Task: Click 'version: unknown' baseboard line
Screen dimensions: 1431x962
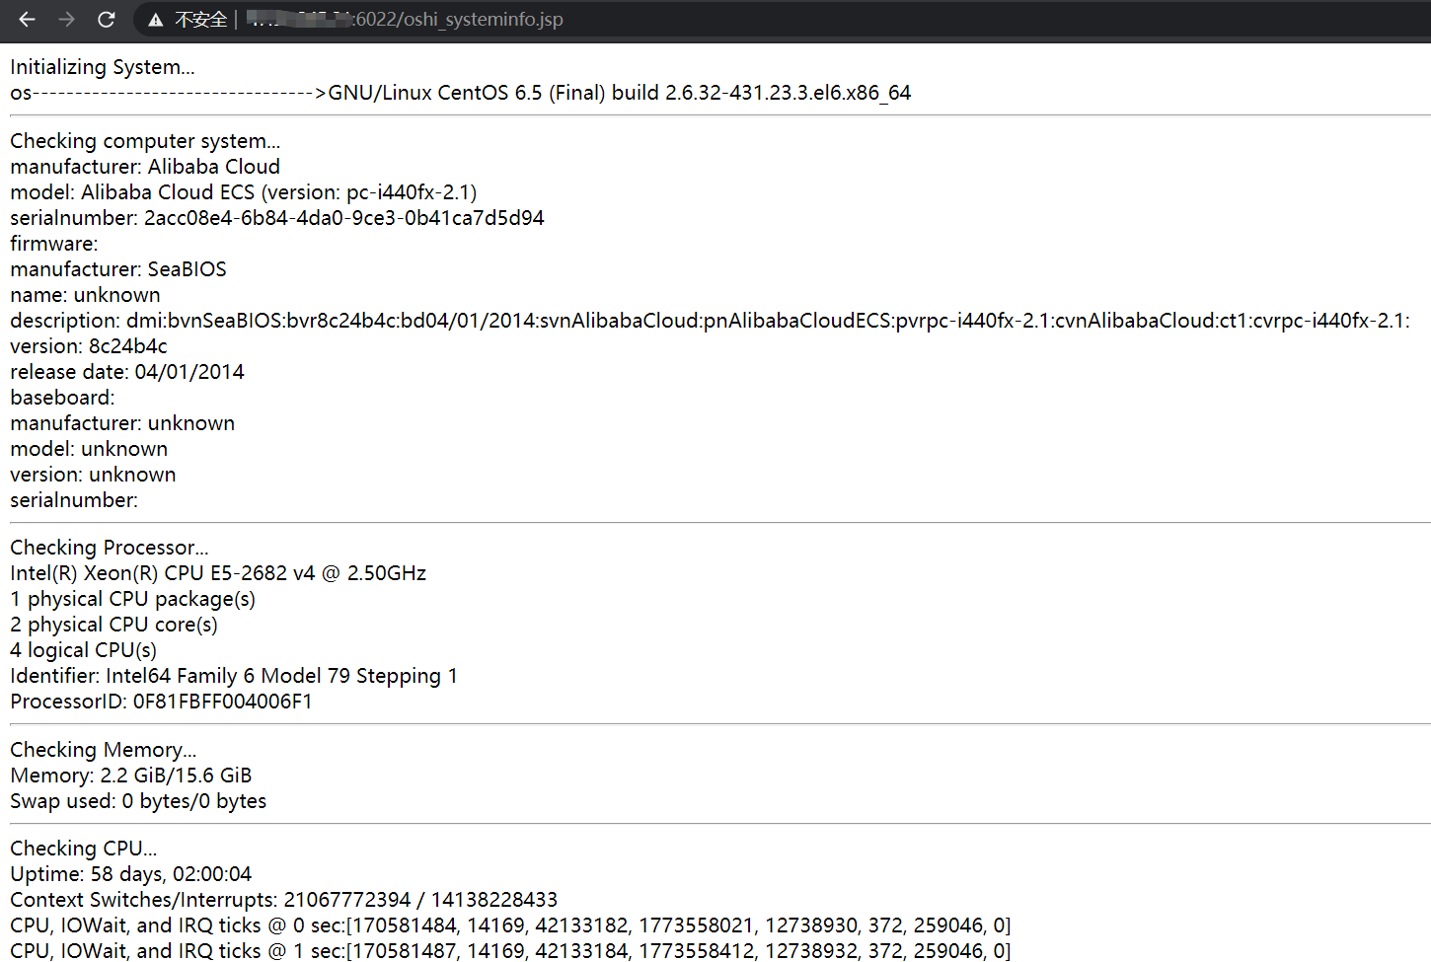Action: pos(93,475)
